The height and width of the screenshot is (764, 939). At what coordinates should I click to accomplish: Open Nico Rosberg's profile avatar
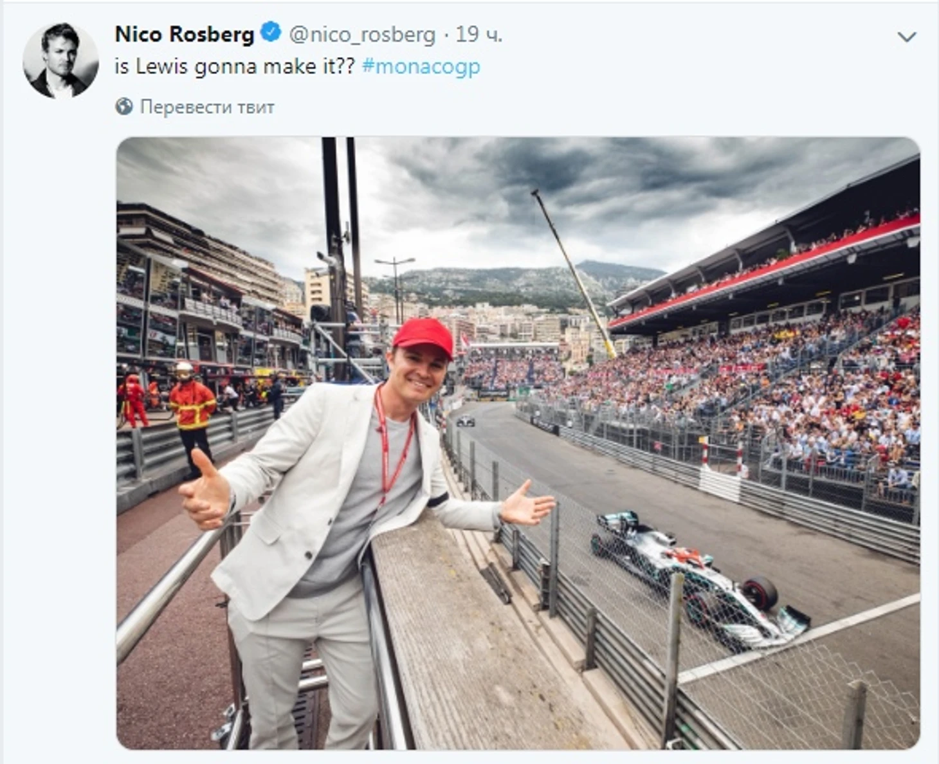(60, 60)
